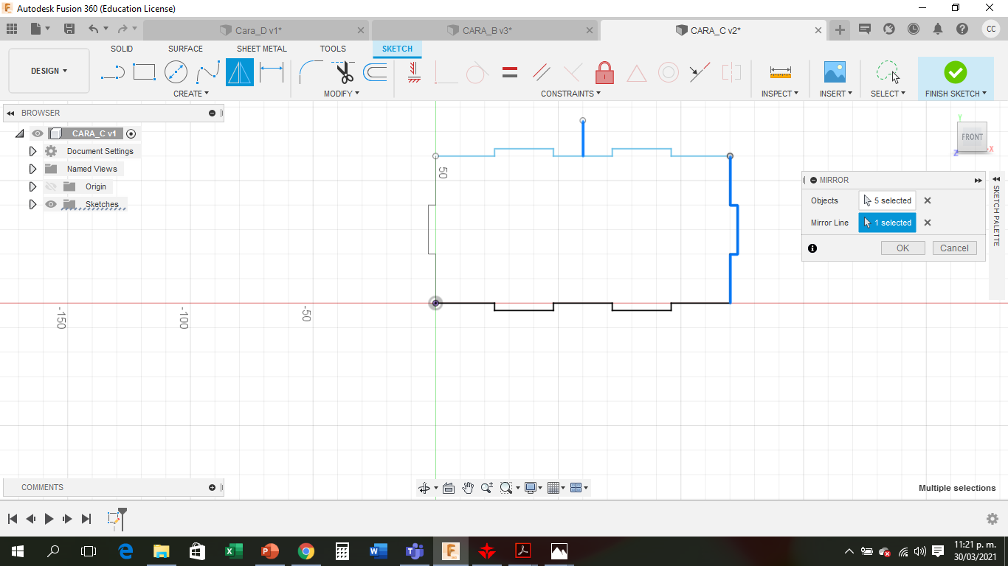Play the timeline

[49, 519]
